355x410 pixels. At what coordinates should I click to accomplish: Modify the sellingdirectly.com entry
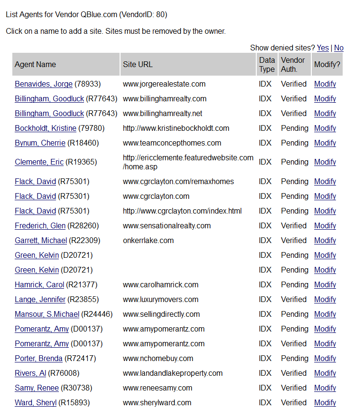click(325, 314)
